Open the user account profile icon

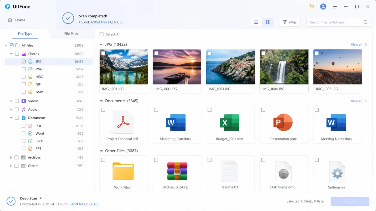(x=323, y=7)
